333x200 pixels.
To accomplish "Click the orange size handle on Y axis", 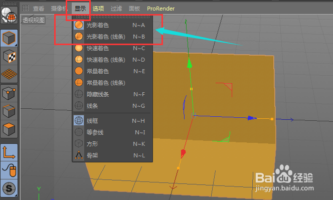I will (192, 89).
